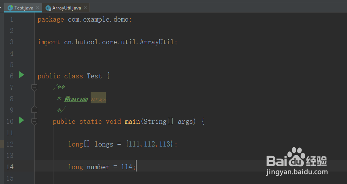Run the main method via gutter arrow
Image resolution: width=347 pixels, height=184 pixels.
pyautogui.click(x=22, y=120)
